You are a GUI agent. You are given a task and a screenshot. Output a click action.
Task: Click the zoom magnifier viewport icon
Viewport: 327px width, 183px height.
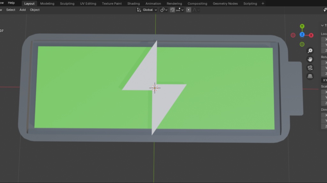[310, 51]
